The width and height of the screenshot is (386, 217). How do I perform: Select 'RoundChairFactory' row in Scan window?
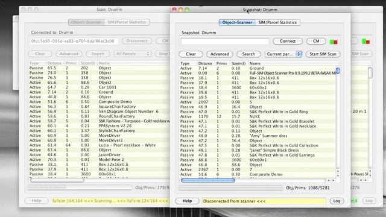[99, 116]
